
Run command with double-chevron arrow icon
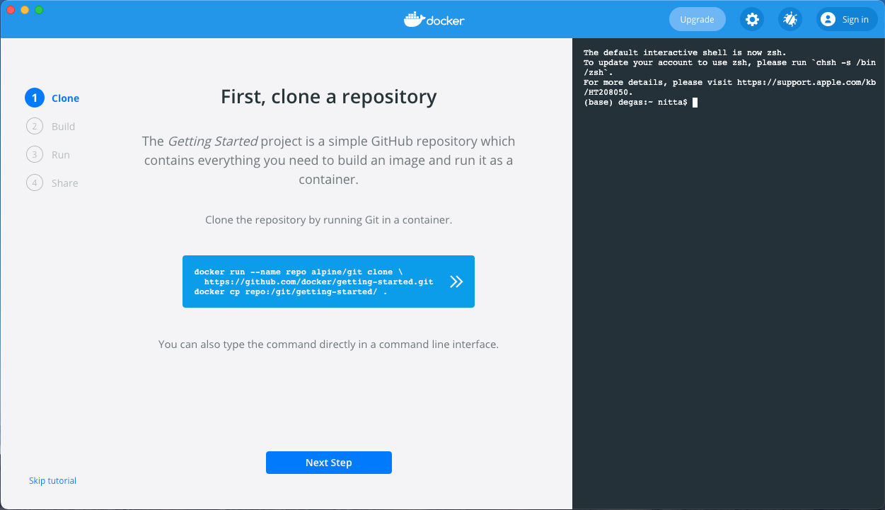pos(456,282)
